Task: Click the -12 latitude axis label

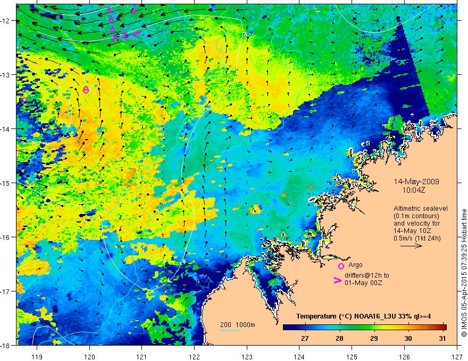Action: 6,21
